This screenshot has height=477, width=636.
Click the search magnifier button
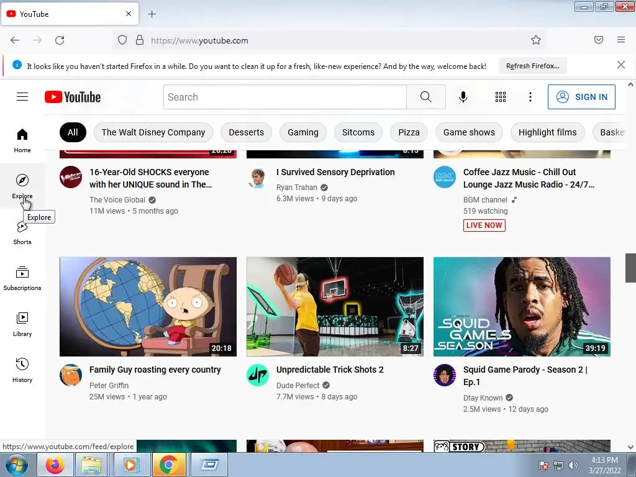426,97
